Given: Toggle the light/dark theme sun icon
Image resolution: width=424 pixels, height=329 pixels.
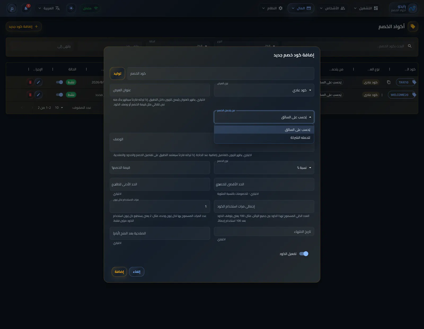Looking at the screenshot, I should coord(71,8).
